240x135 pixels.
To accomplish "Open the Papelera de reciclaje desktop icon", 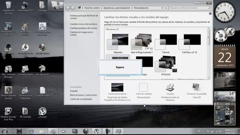I will tap(8, 7).
